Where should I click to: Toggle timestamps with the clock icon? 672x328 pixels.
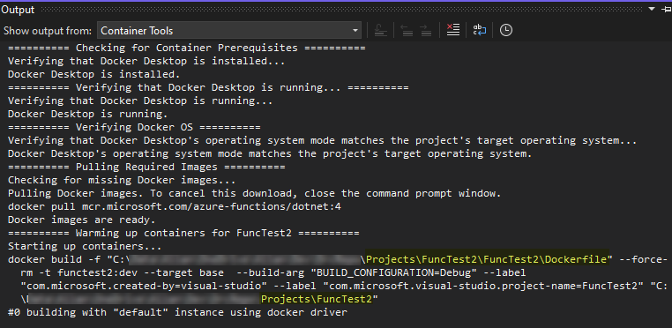[x=506, y=30]
